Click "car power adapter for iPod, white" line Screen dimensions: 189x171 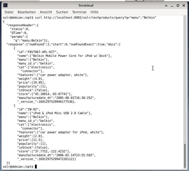pyautogui.click(x=61, y=132)
